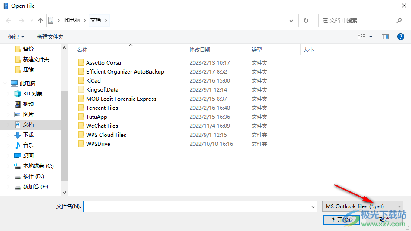Select the KiCad folder icon

point(81,80)
